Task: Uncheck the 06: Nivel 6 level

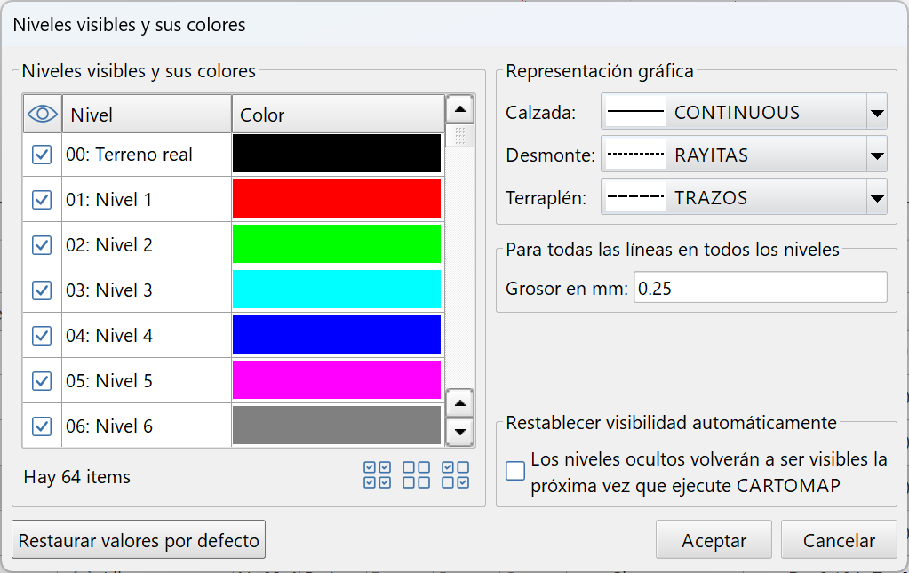Action: (x=41, y=426)
